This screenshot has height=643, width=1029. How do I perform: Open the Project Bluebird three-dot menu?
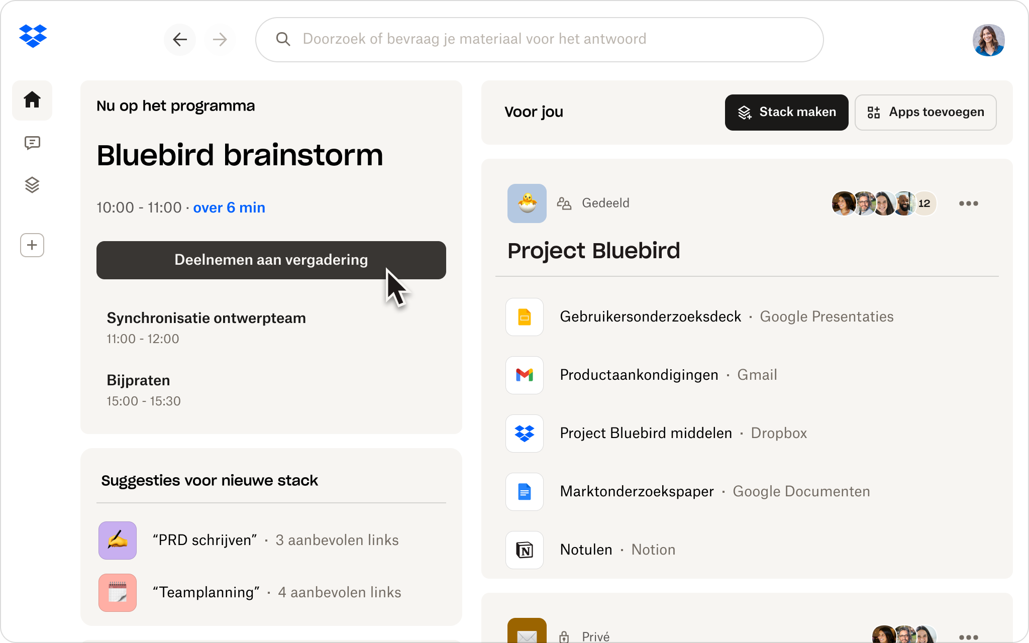(x=968, y=203)
